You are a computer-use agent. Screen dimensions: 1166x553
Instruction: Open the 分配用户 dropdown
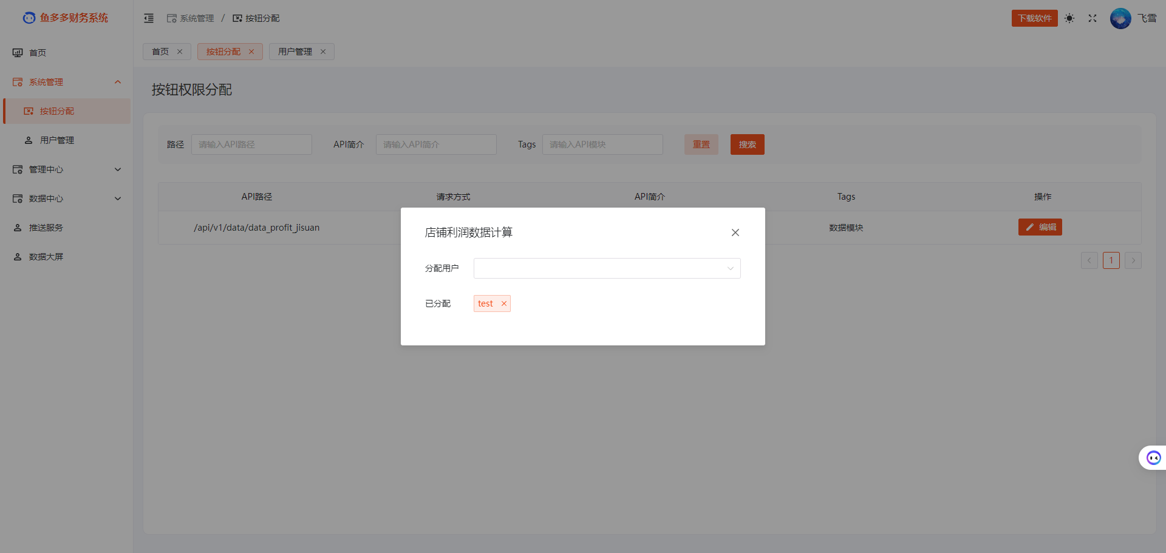pyautogui.click(x=607, y=268)
